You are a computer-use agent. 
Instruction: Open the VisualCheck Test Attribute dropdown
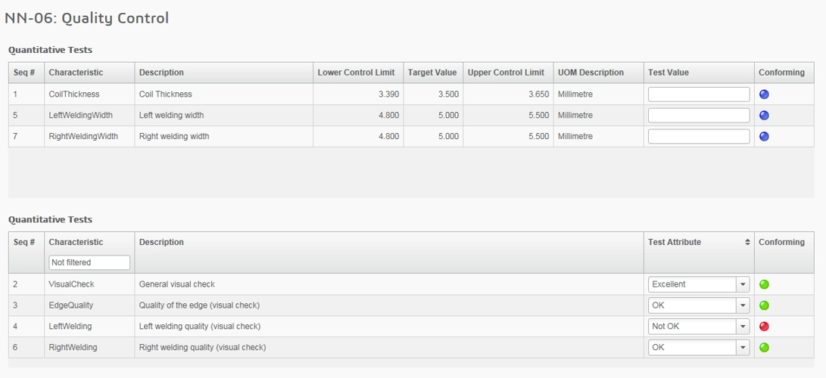click(x=743, y=285)
